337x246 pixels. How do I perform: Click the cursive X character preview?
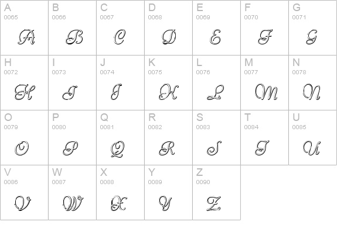pyautogui.click(x=119, y=203)
